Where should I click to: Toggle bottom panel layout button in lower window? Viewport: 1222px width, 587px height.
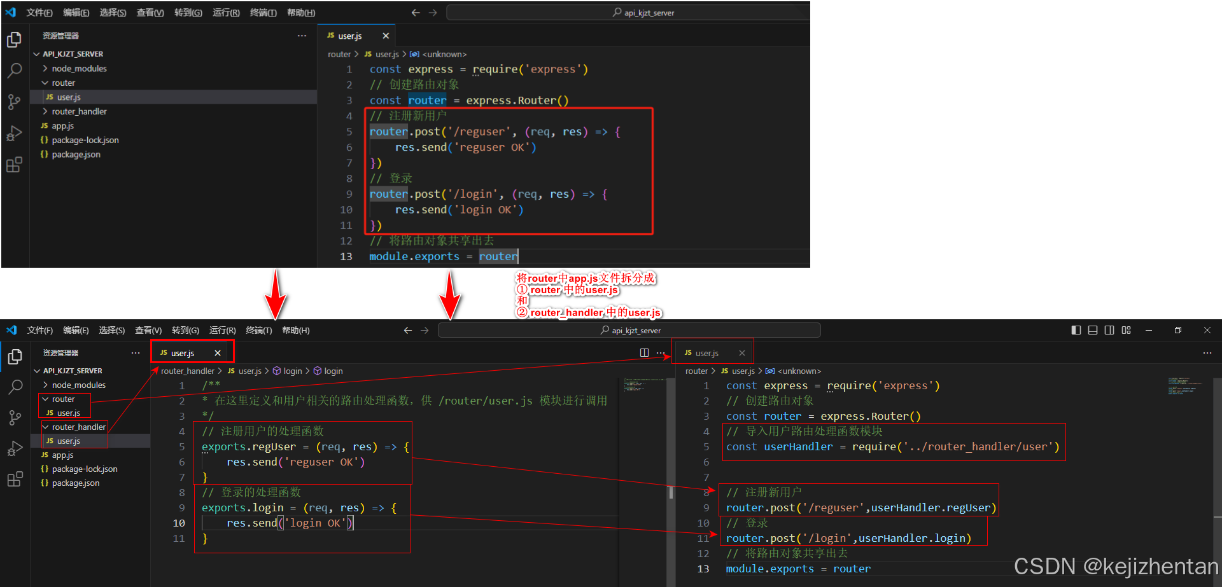(1093, 330)
